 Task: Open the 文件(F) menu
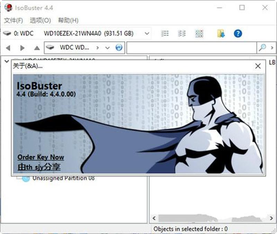pos(14,20)
